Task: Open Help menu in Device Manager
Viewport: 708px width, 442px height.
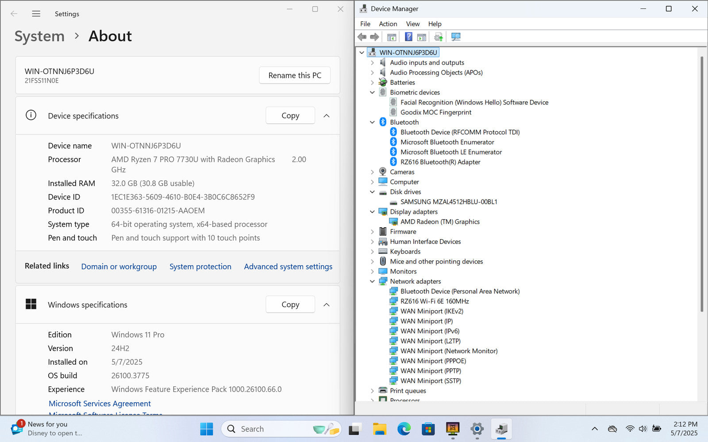Action: click(435, 24)
